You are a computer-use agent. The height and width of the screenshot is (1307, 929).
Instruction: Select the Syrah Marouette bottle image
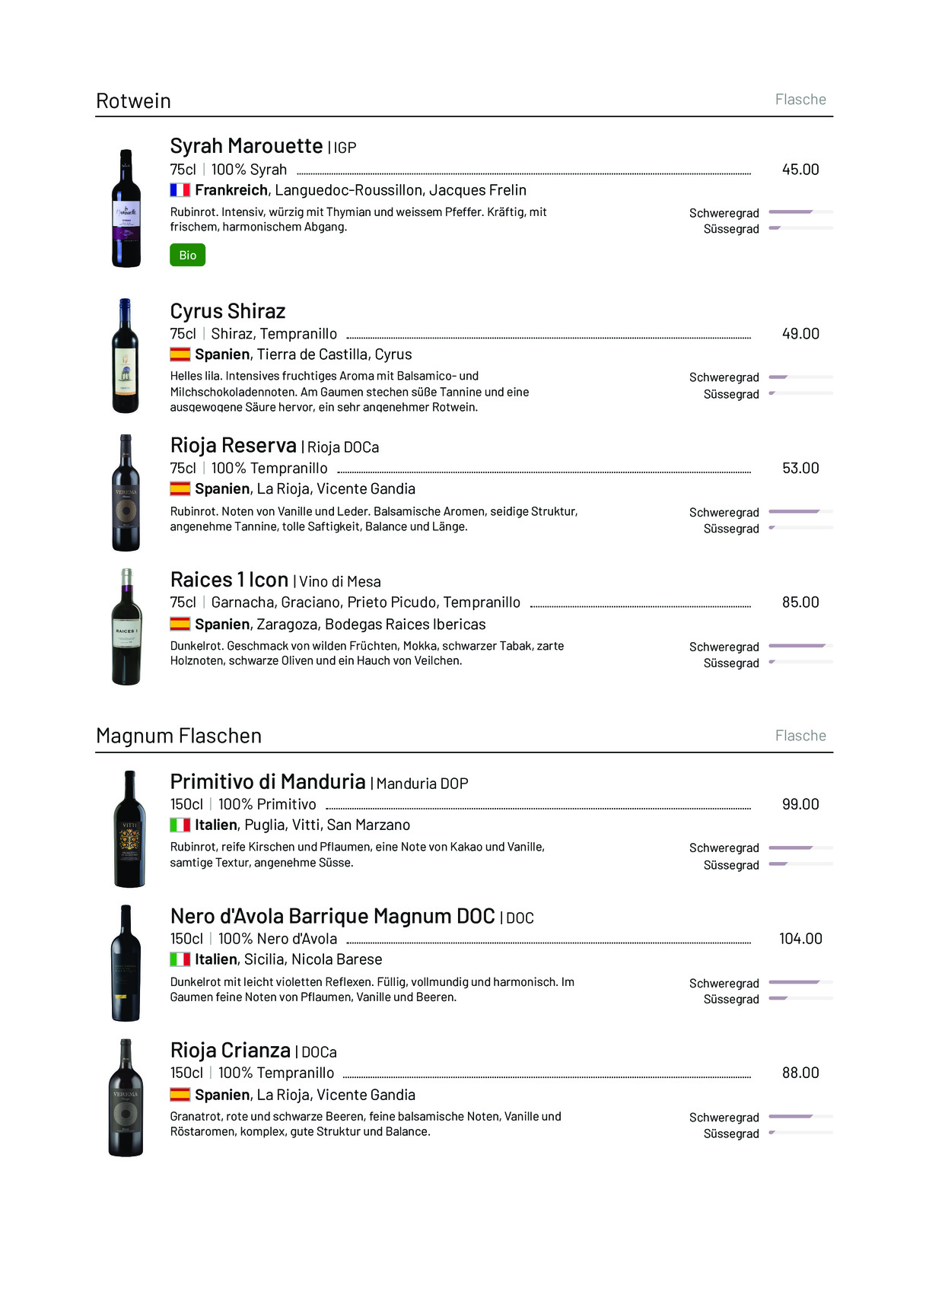126,208
